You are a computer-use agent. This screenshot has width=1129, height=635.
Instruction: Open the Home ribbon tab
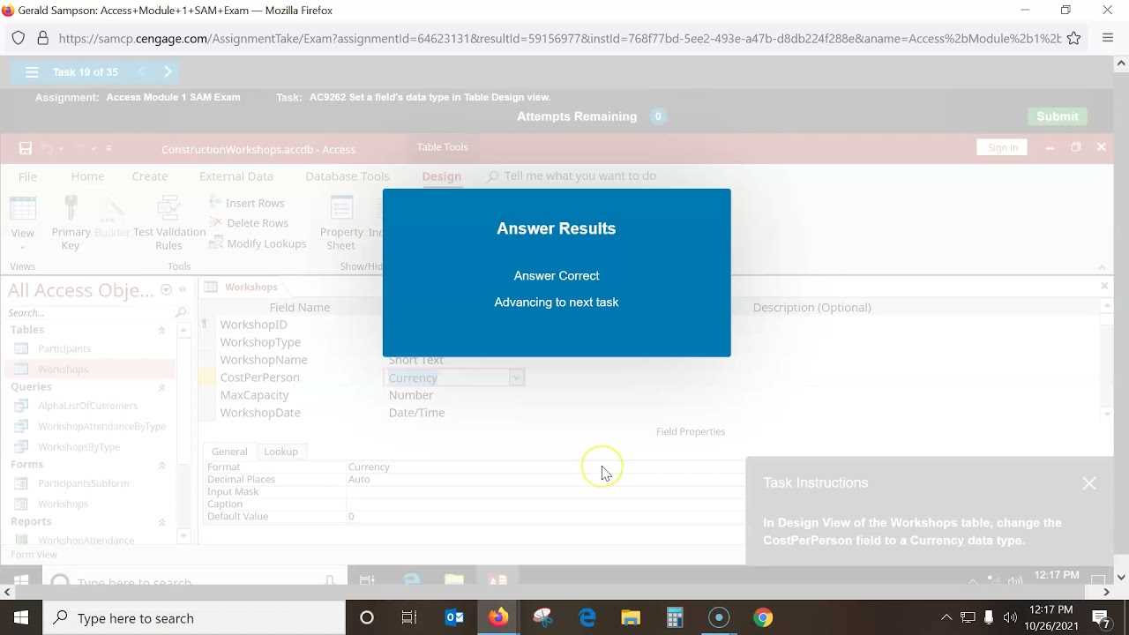pos(87,176)
